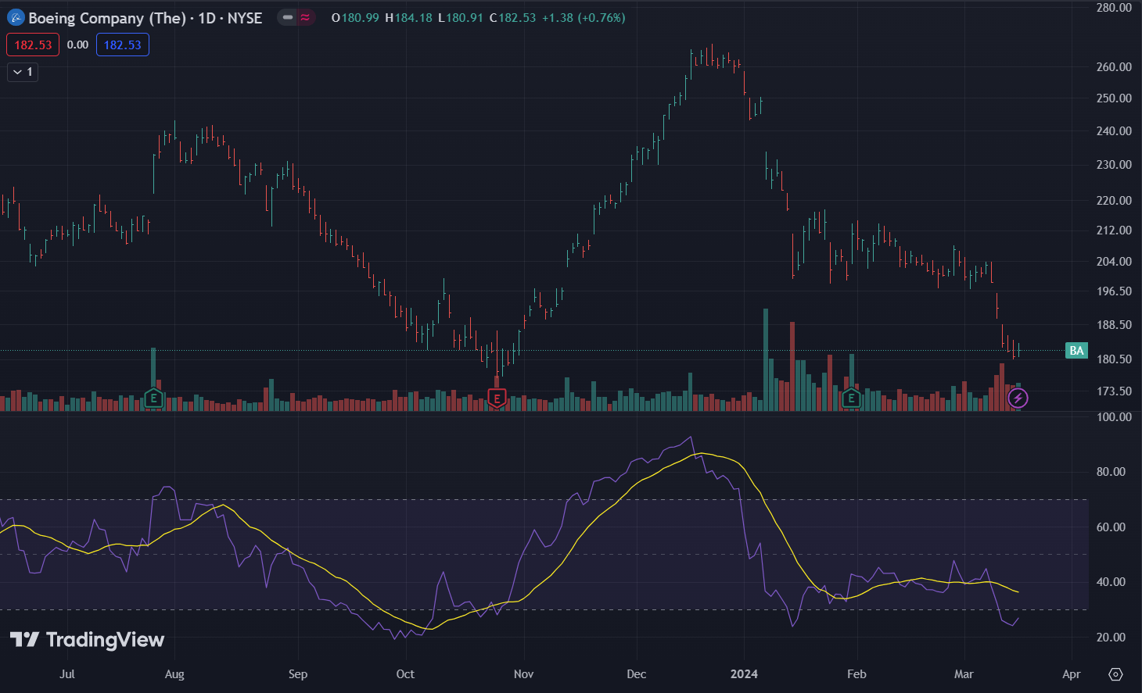Click the 173.50 price axis label
This screenshot has height=693, width=1142.
coord(1114,391)
